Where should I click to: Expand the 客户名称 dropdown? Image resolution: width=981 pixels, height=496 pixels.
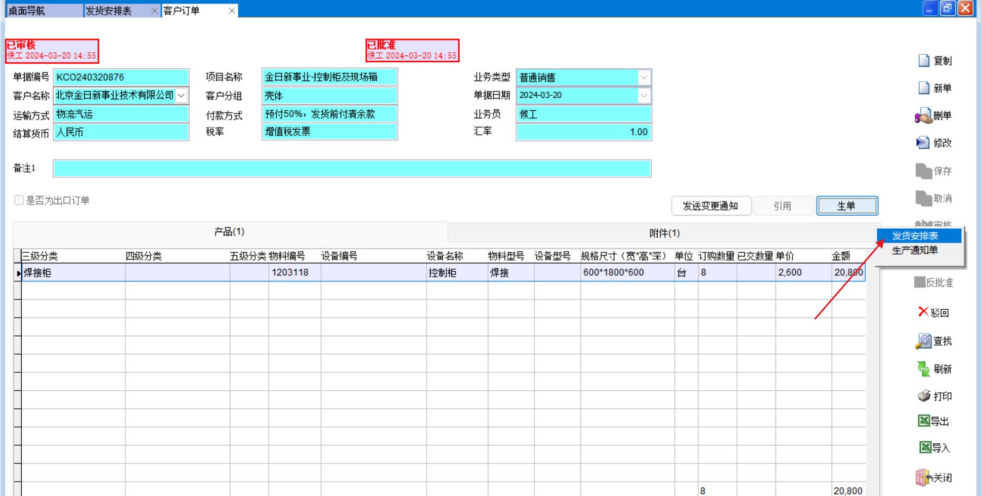(182, 96)
